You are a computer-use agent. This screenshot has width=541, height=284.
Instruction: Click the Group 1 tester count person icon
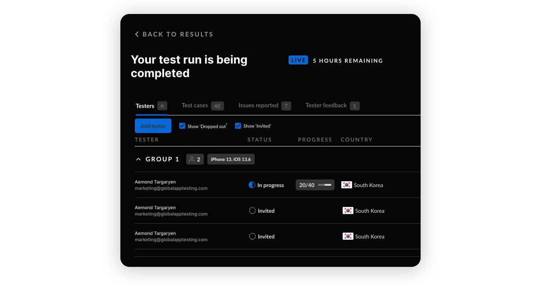click(192, 159)
